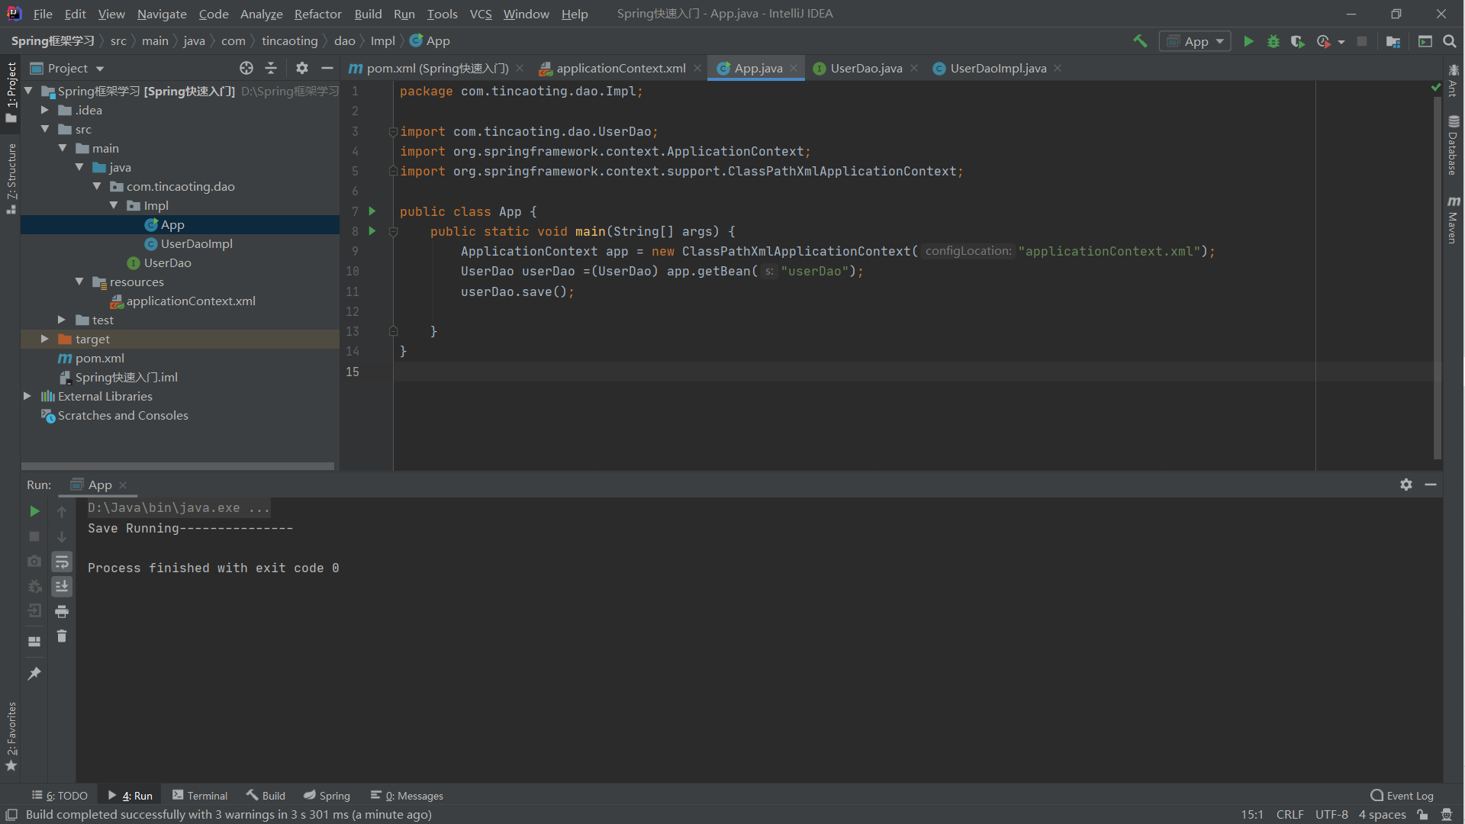Toggle soft-wrap in Run console
The width and height of the screenshot is (1465, 824).
[62, 562]
